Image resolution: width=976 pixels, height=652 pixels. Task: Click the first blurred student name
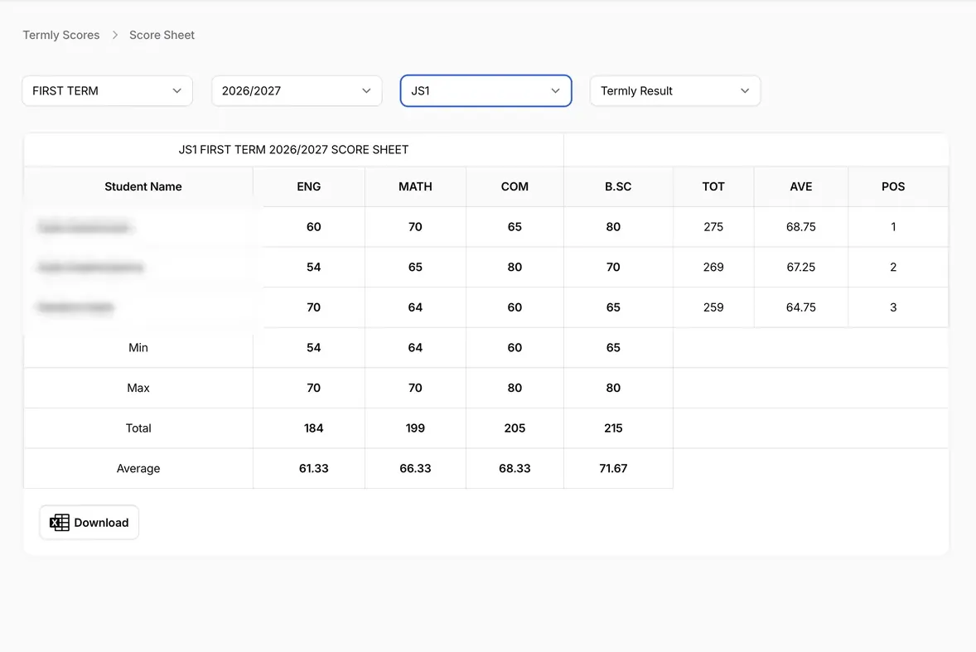(x=84, y=228)
